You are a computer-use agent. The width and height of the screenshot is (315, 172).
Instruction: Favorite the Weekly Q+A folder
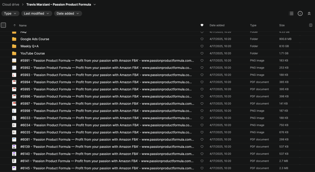[202, 46]
